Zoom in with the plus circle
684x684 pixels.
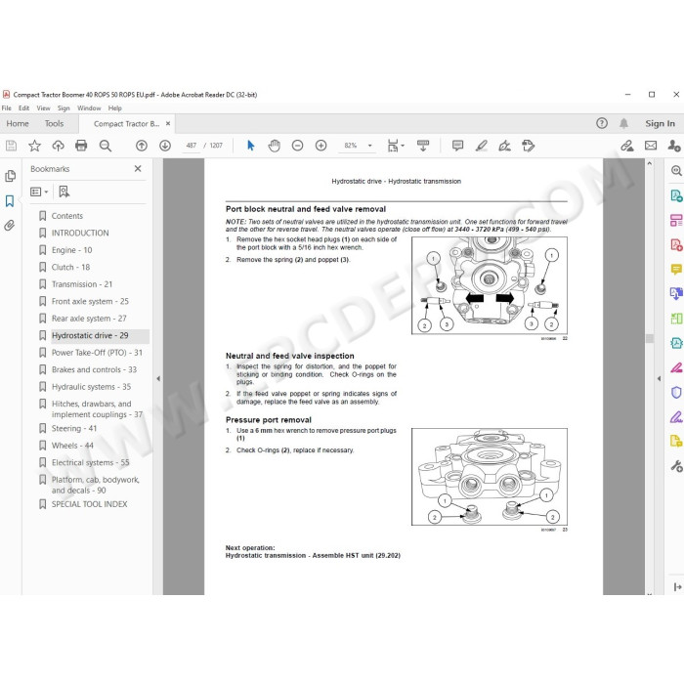pyautogui.click(x=321, y=146)
